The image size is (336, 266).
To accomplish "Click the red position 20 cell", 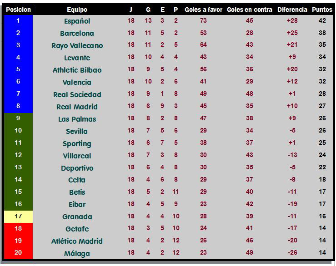I will click(x=18, y=253).
